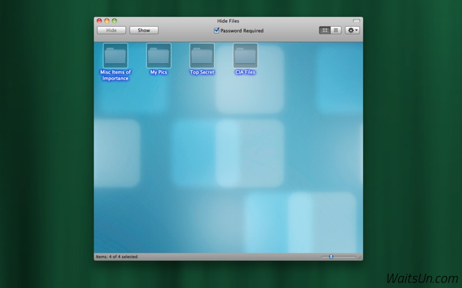Click the "Items: 4 of 4 selected" status text
462x288 pixels.
tap(117, 257)
